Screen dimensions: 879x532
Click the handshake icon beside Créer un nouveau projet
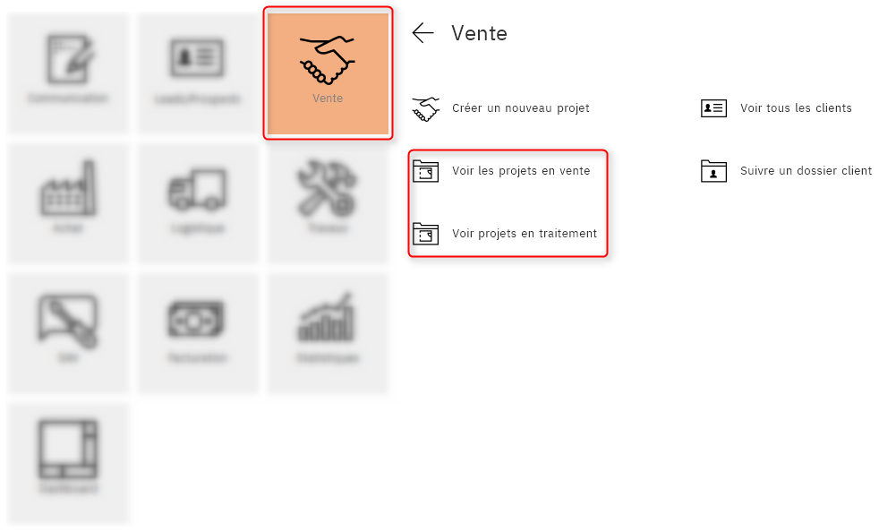point(426,109)
